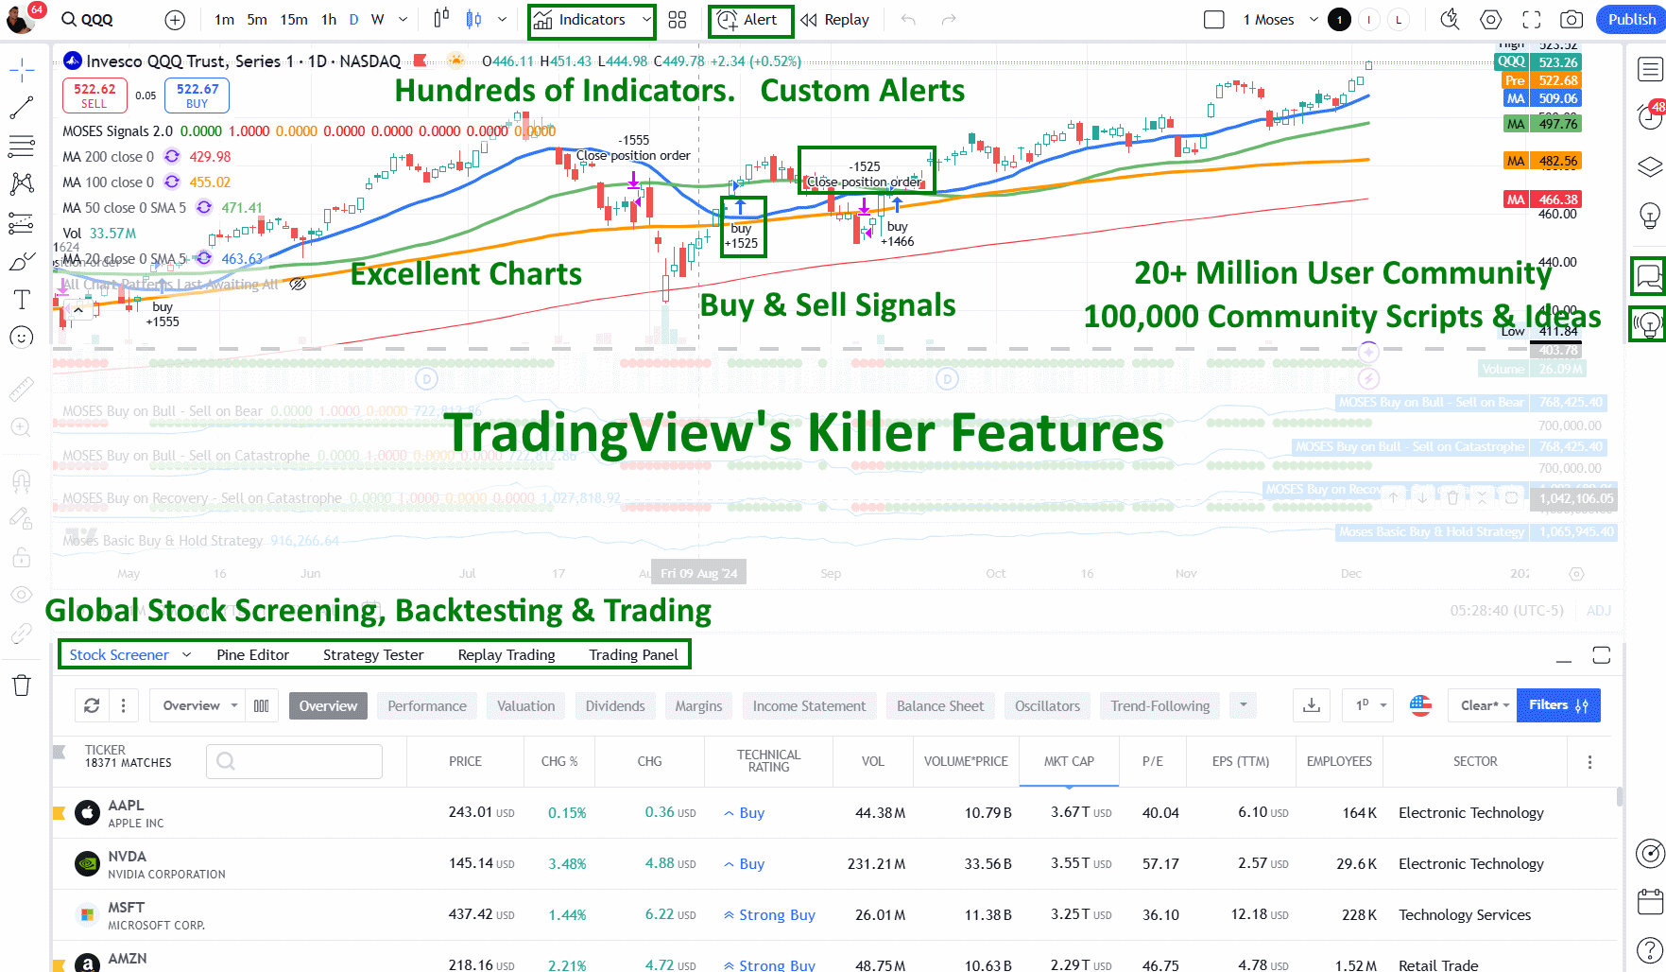The height and width of the screenshot is (972, 1666).
Task: Select the Text annotation tool
Action: [22, 300]
